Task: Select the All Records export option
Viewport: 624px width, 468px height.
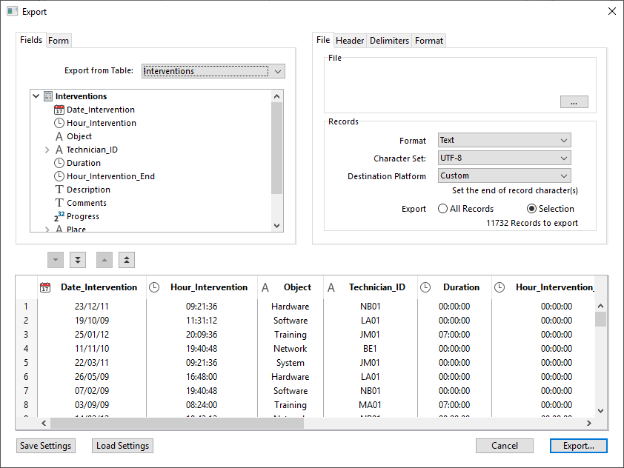Action: pyautogui.click(x=443, y=209)
